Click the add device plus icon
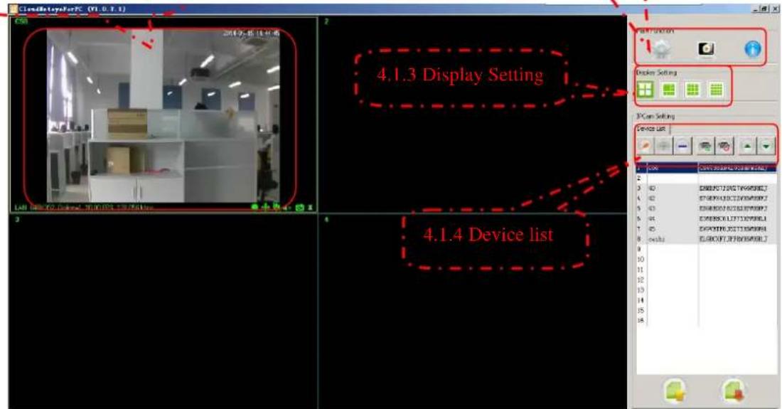The width and height of the screenshot is (782, 409). tap(664, 146)
